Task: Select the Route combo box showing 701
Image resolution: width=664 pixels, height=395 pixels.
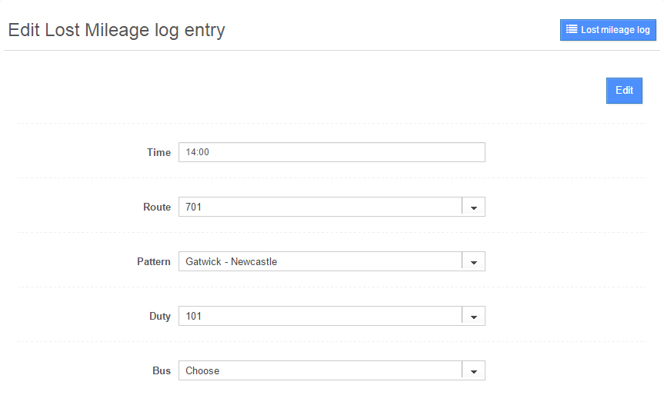Action: pos(320,207)
